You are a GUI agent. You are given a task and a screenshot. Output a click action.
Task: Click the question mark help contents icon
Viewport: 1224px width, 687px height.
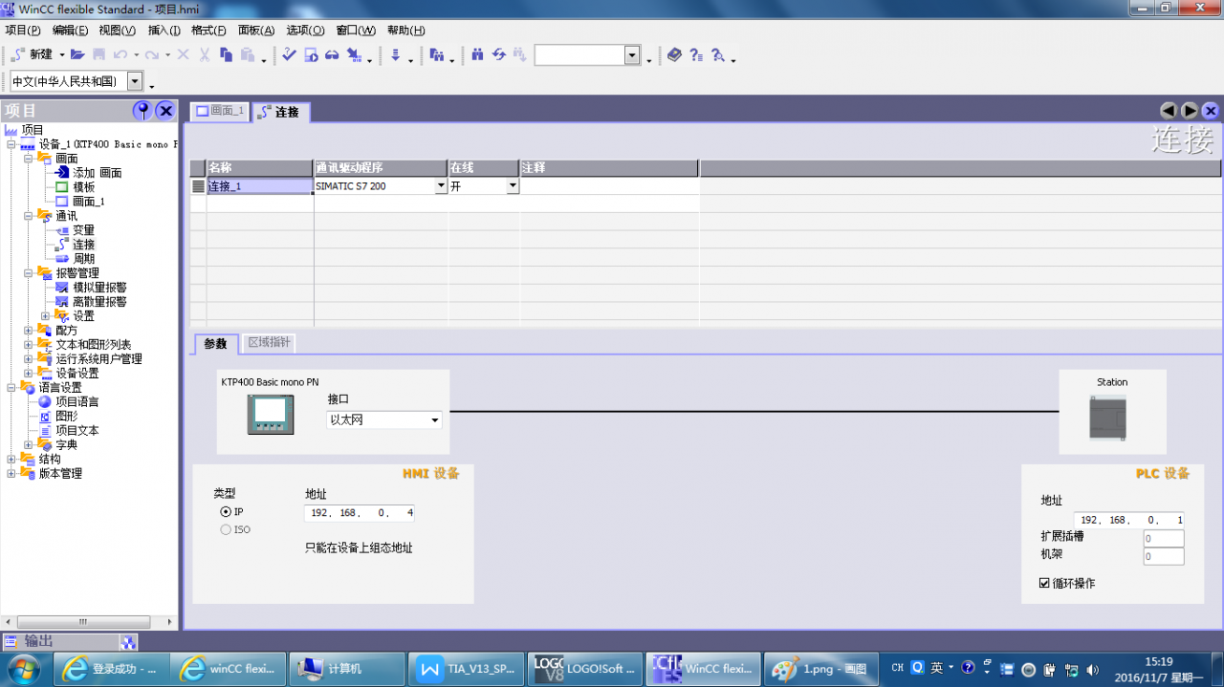coord(696,55)
